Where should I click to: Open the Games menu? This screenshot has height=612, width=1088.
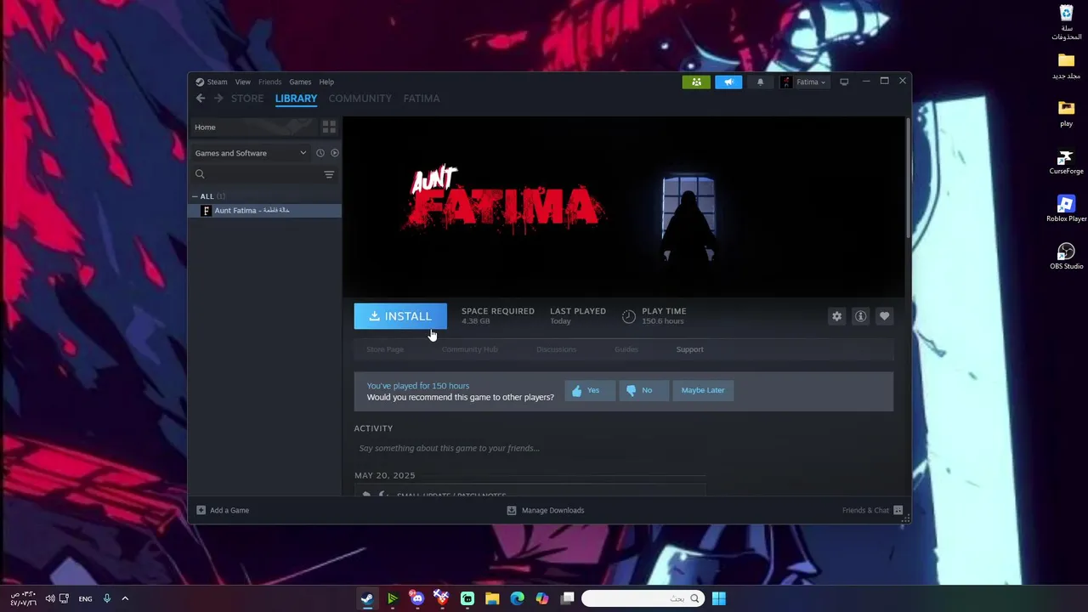[300, 82]
